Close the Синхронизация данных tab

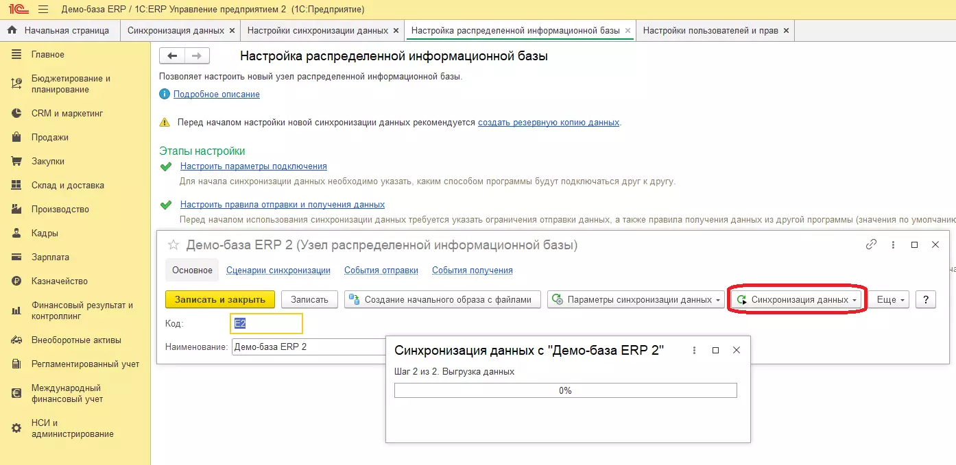(x=232, y=31)
